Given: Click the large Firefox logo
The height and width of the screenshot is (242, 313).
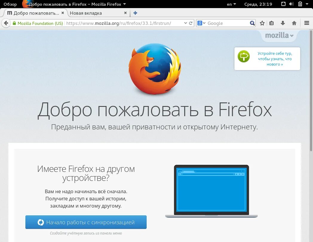Looking at the screenshot, I should click(155, 69).
